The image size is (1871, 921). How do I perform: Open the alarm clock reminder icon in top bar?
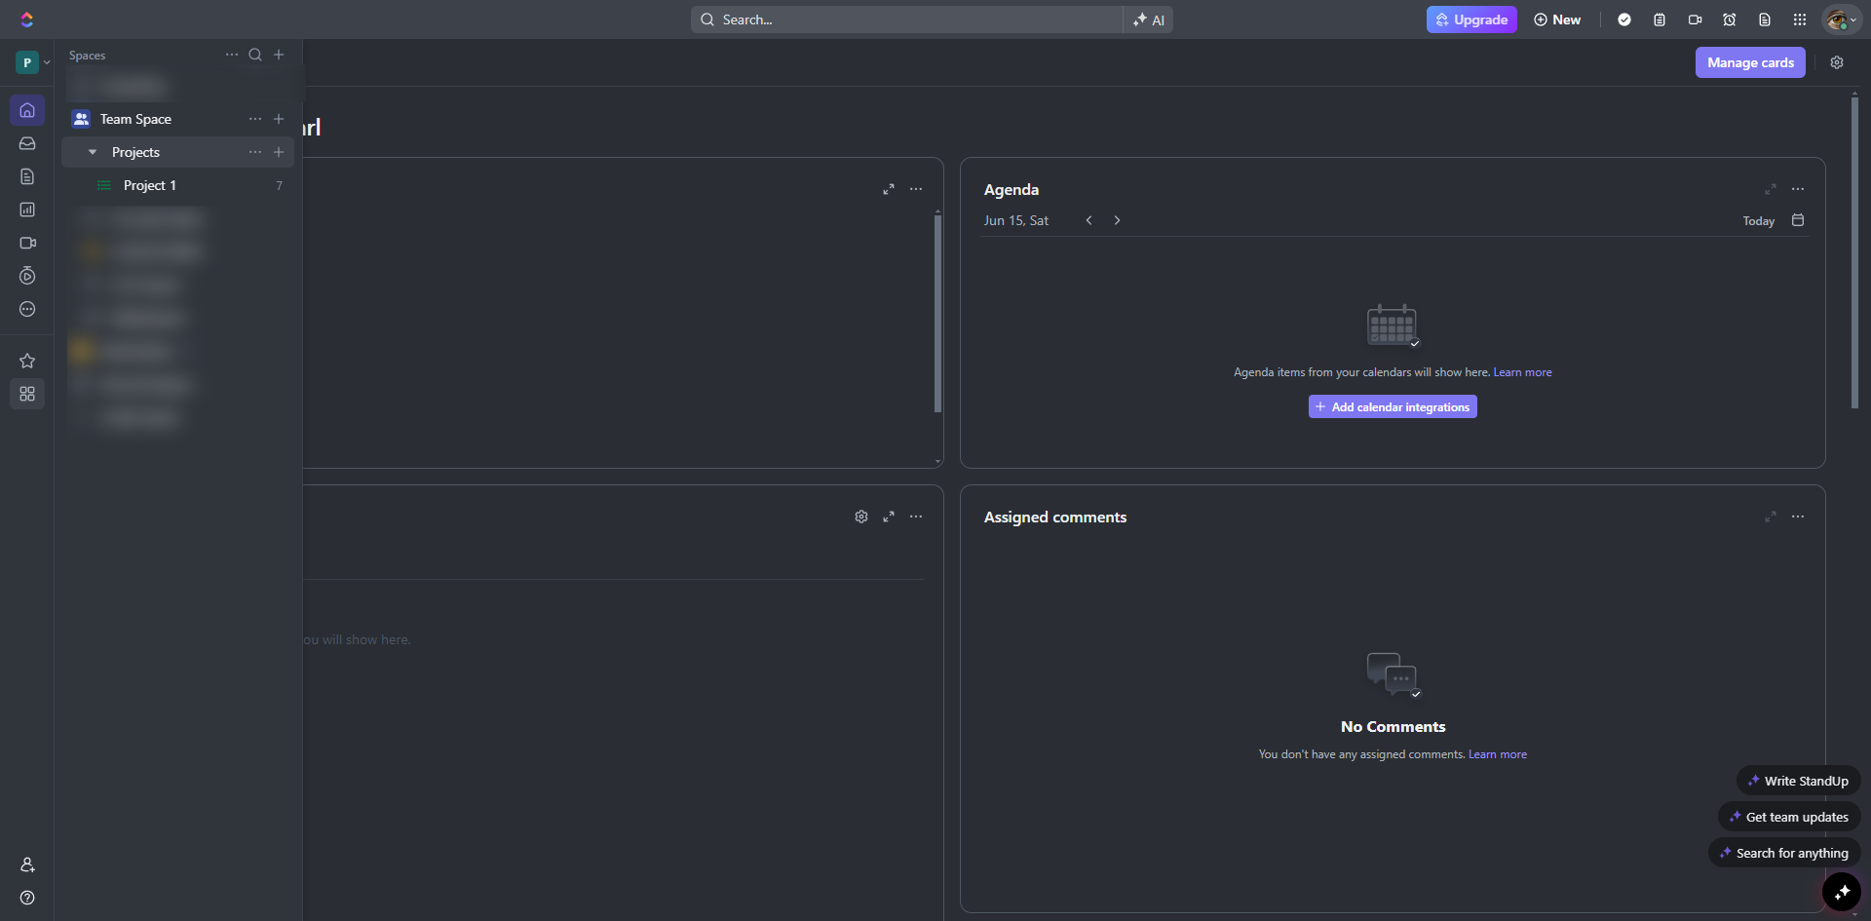coord(1730,19)
